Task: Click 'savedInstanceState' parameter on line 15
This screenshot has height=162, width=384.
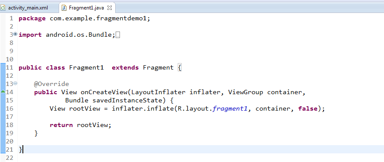Action: [x=127, y=101]
